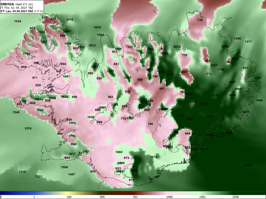
Task: Click the color scale label "2500"
Action: pyautogui.click(x=235, y=197)
